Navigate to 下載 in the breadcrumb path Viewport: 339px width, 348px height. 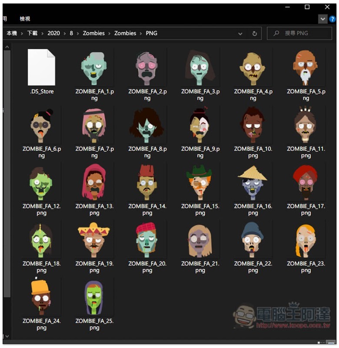[33, 33]
